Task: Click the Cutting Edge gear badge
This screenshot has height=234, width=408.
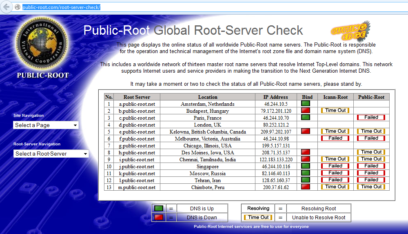Action: (351, 31)
